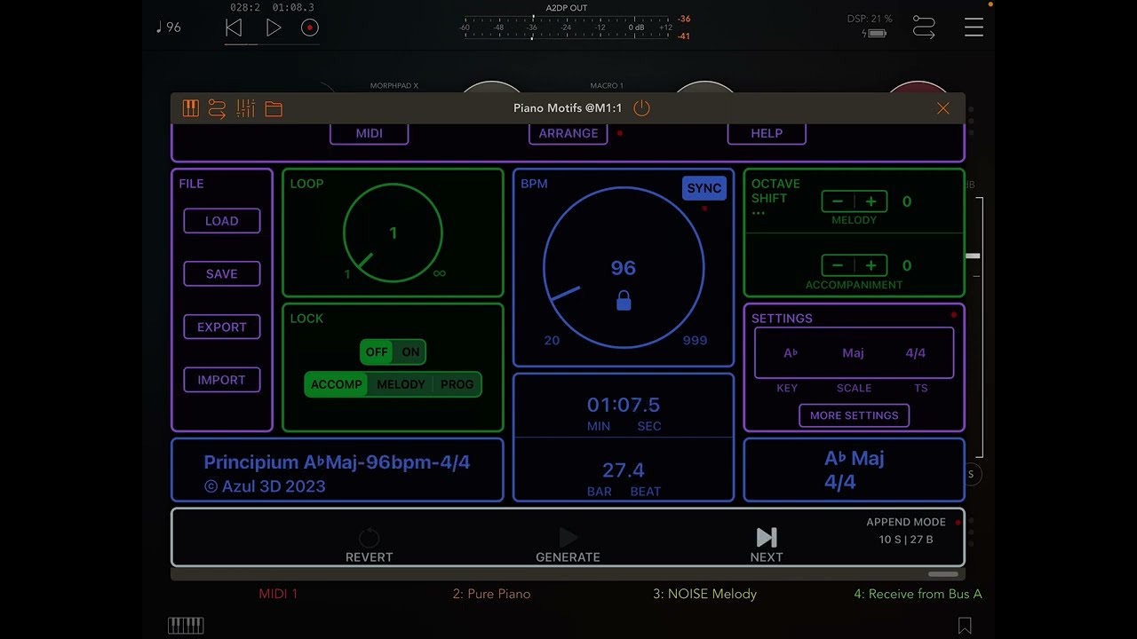The width and height of the screenshot is (1137, 639).
Task: Click the time display 01:07.5
Action: coord(624,405)
